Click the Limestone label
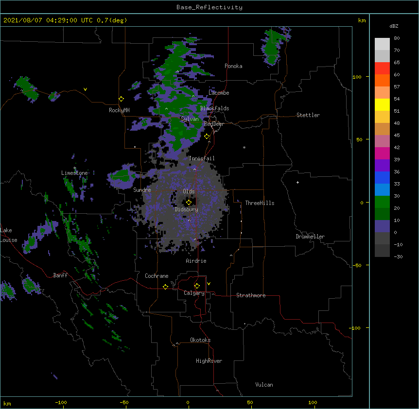This screenshot has height=409, width=419. 74,173
